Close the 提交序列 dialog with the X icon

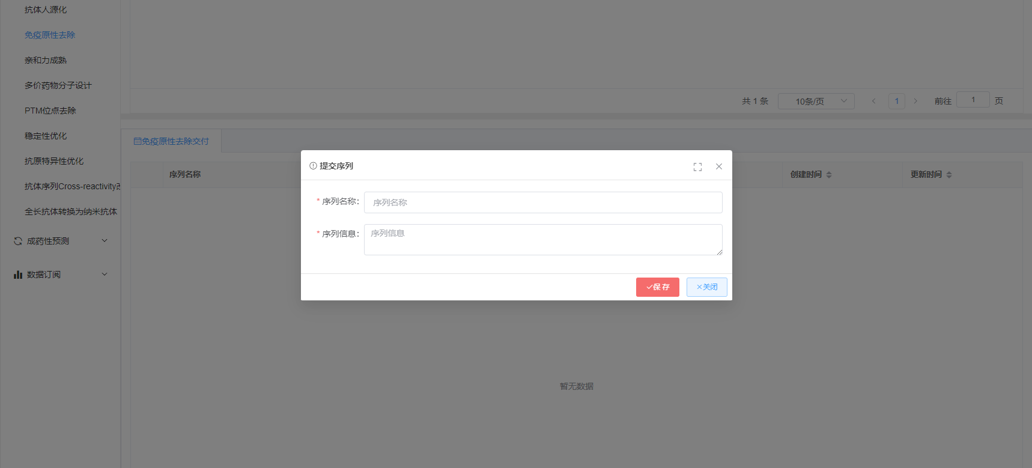[x=719, y=166]
